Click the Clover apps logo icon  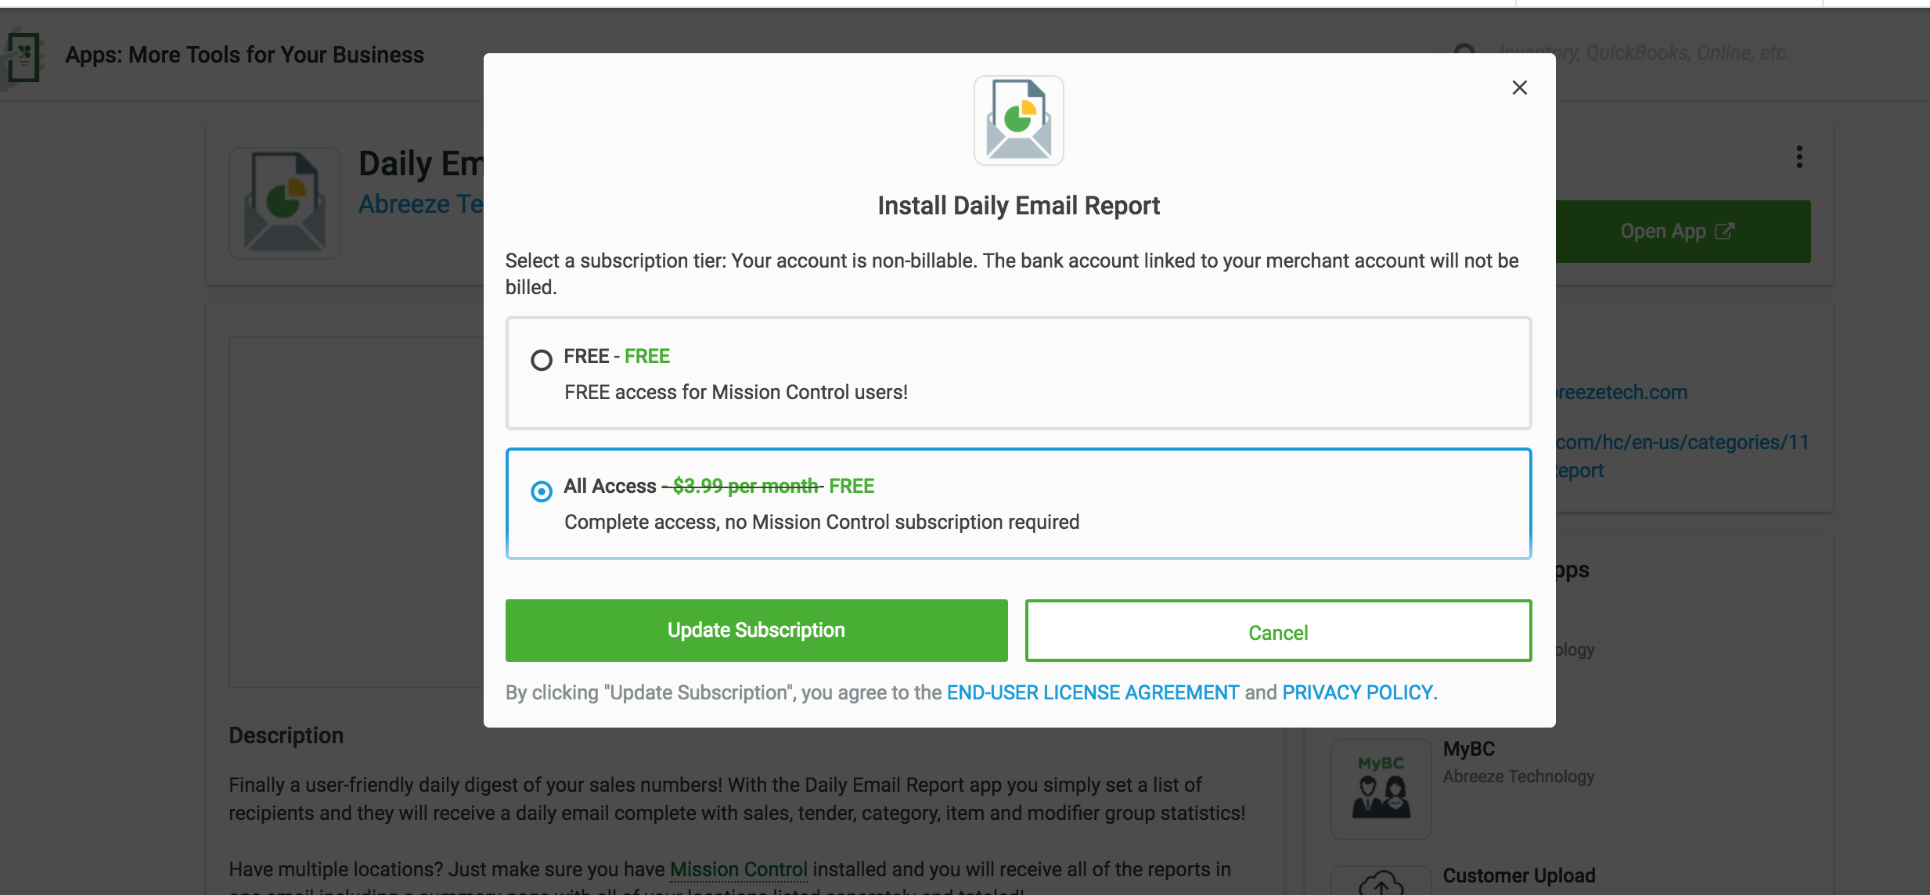pos(23,56)
